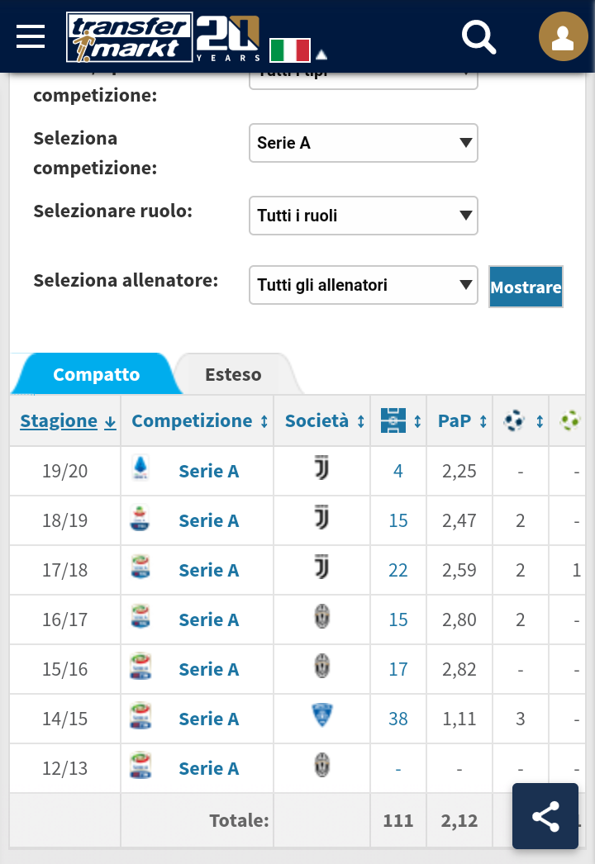This screenshot has height=864, width=595.
Task: Open search with magnifier icon
Action: pos(478,37)
